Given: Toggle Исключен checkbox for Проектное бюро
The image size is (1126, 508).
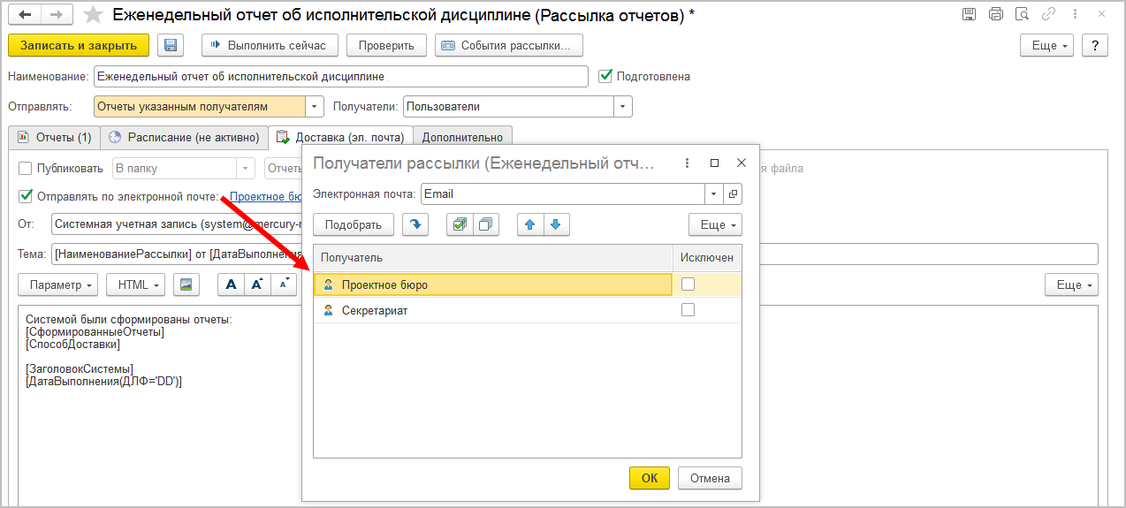Looking at the screenshot, I should (688, 284).
